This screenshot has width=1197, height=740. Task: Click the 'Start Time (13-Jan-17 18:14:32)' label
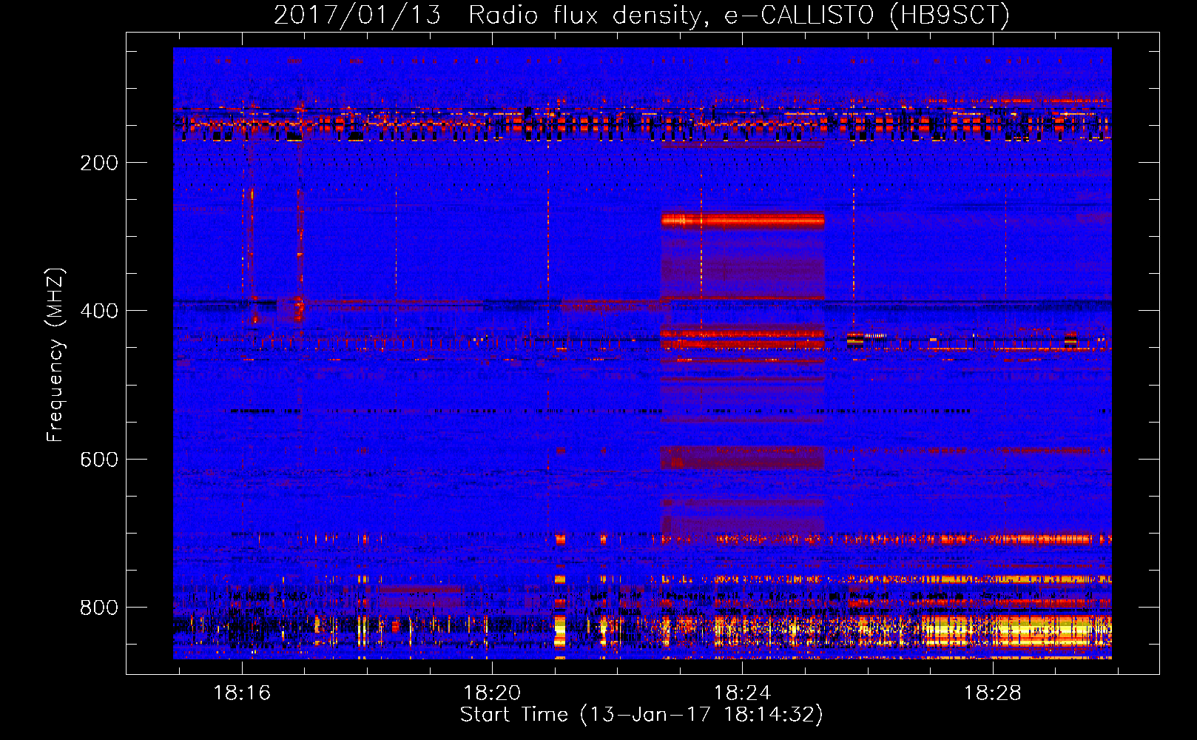click(641, 715)
